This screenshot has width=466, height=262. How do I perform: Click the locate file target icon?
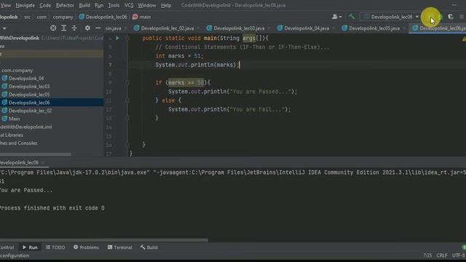pyautogui.click(x=53, y=28)
